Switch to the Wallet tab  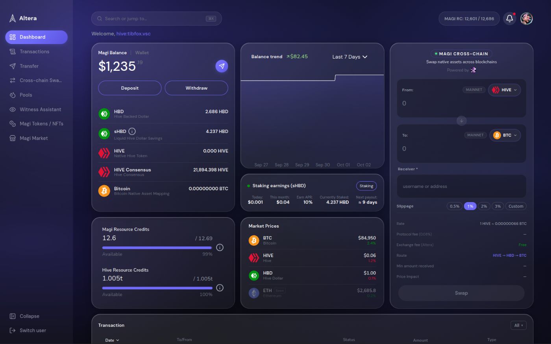point(142,53)
